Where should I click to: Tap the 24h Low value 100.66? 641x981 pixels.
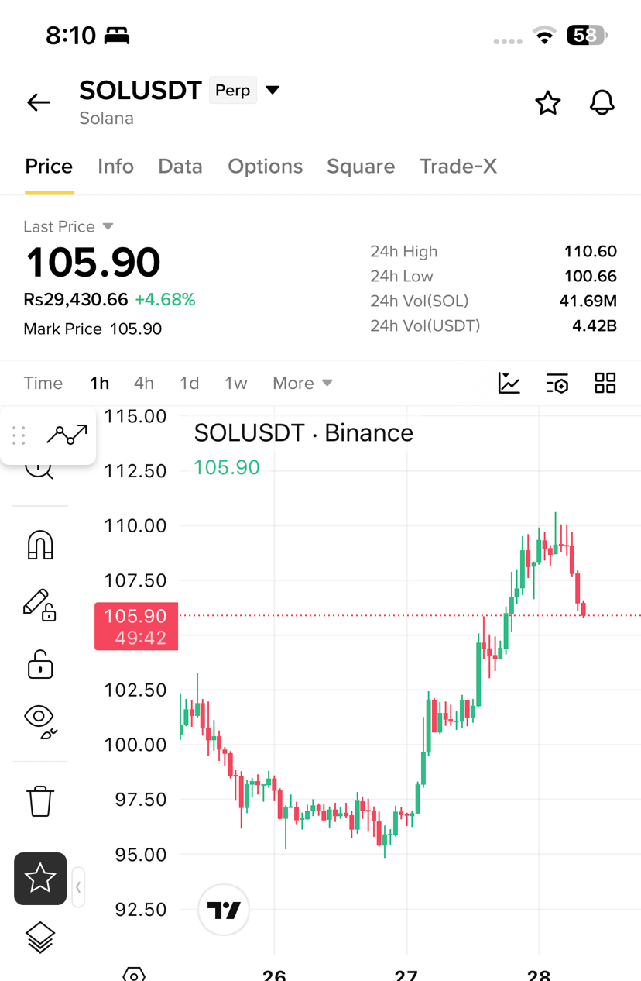(x=591, y=276)
